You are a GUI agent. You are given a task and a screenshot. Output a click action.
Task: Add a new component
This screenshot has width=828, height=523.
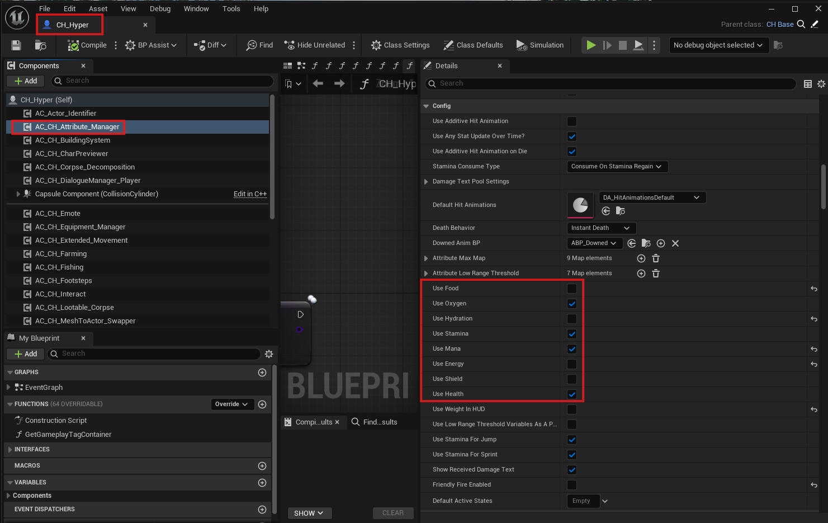(x=26, y=81)
